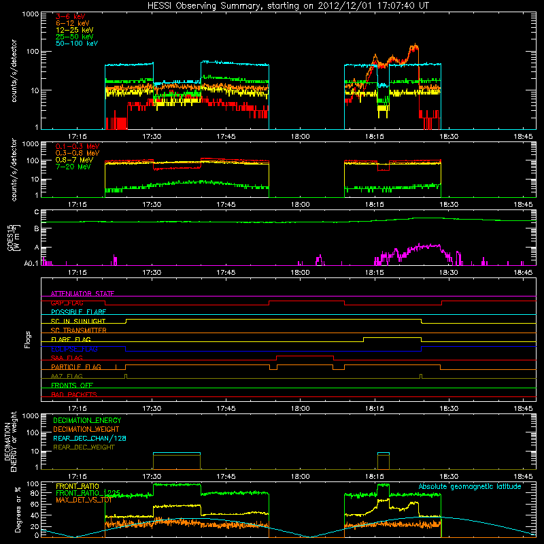Select the 0.1-0.3 MeV legend label
544x544 pixels.
point(78,146)
